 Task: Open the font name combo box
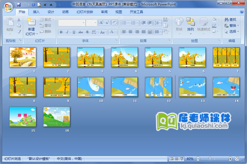[71, 23]
